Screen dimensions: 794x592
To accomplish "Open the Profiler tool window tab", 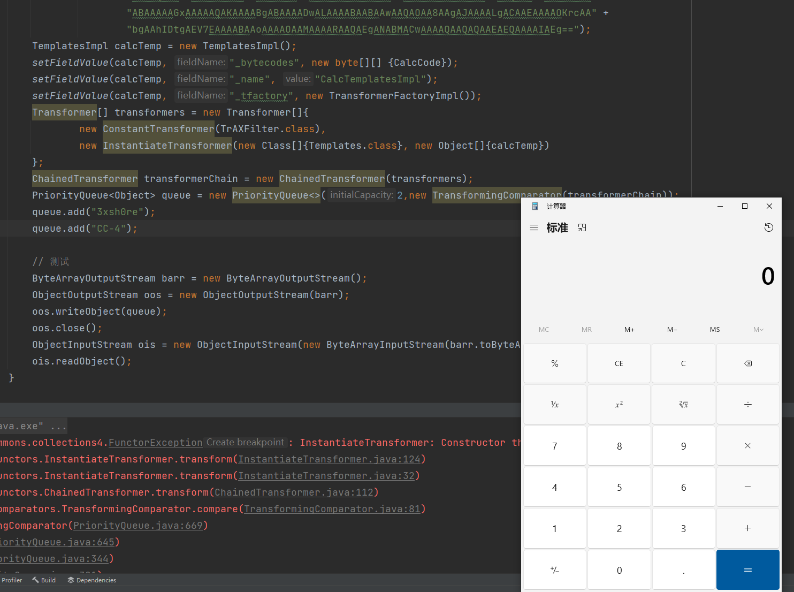I will tap(12, 580).
